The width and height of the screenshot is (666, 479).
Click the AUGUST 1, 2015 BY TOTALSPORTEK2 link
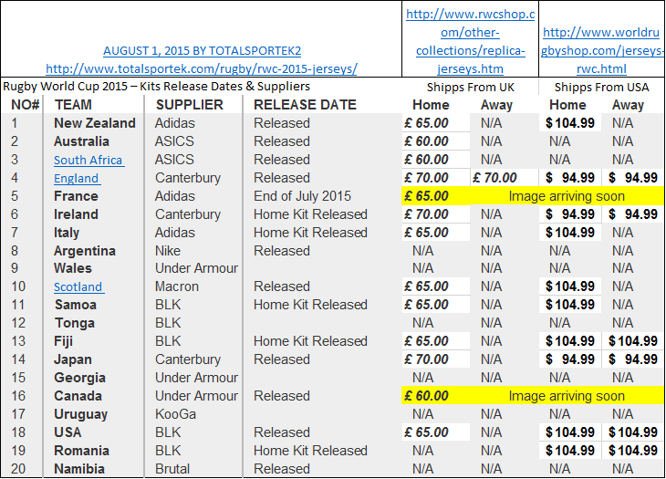[x=202, y=50]
